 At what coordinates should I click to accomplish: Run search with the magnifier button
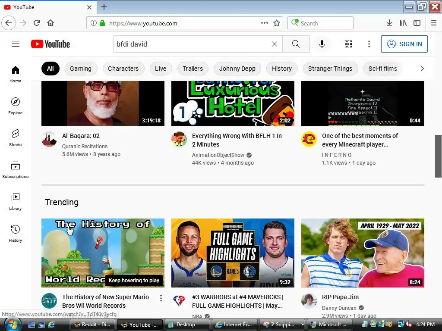click(296, 44)
